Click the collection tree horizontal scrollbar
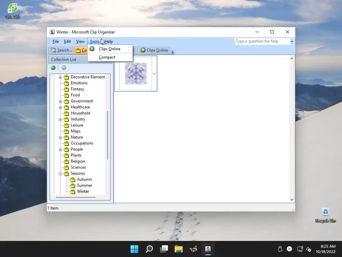 click(75, 197)
